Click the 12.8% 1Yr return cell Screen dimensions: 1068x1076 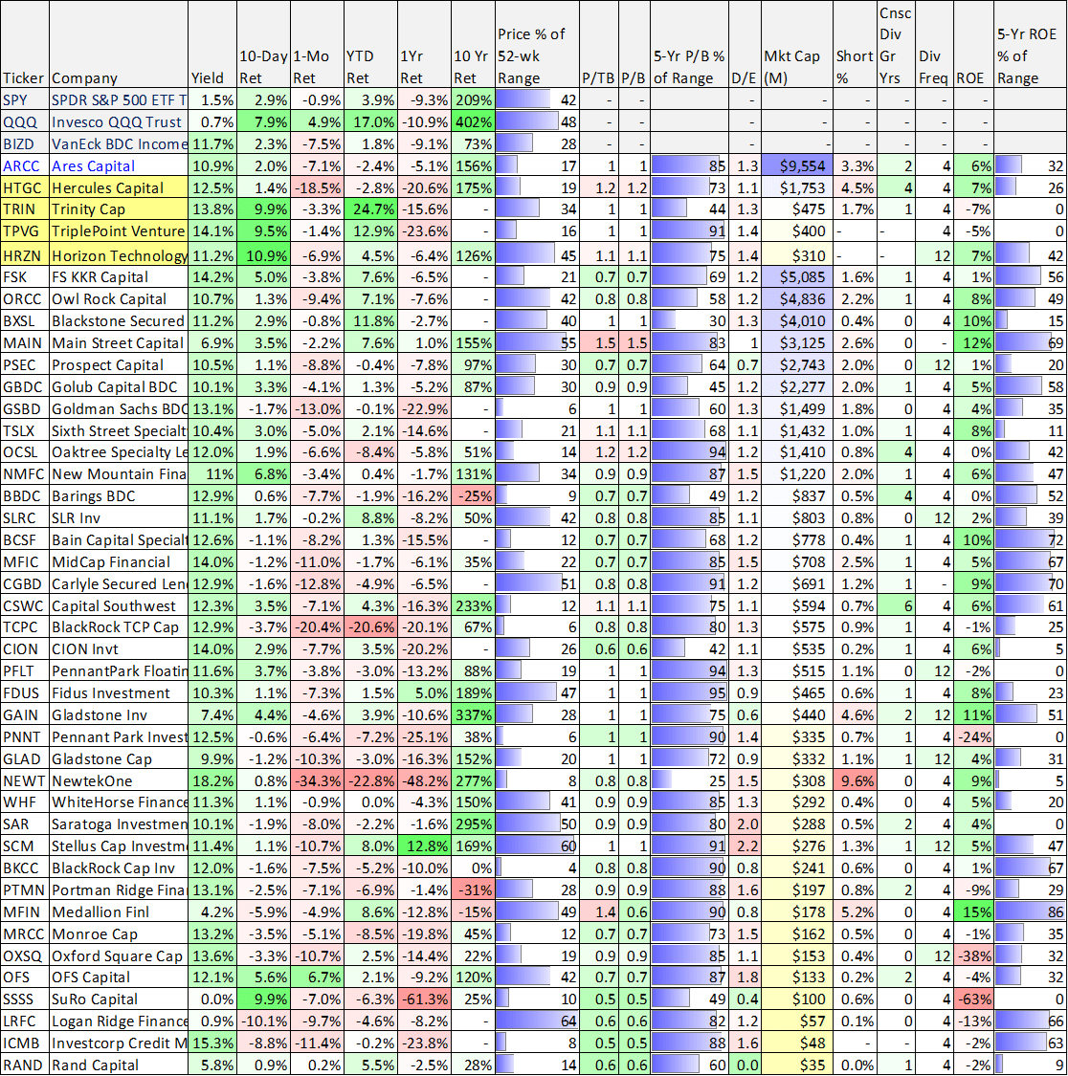tap(424, 846)
